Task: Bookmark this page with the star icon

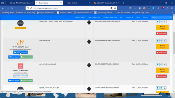Action: [115, 8]
